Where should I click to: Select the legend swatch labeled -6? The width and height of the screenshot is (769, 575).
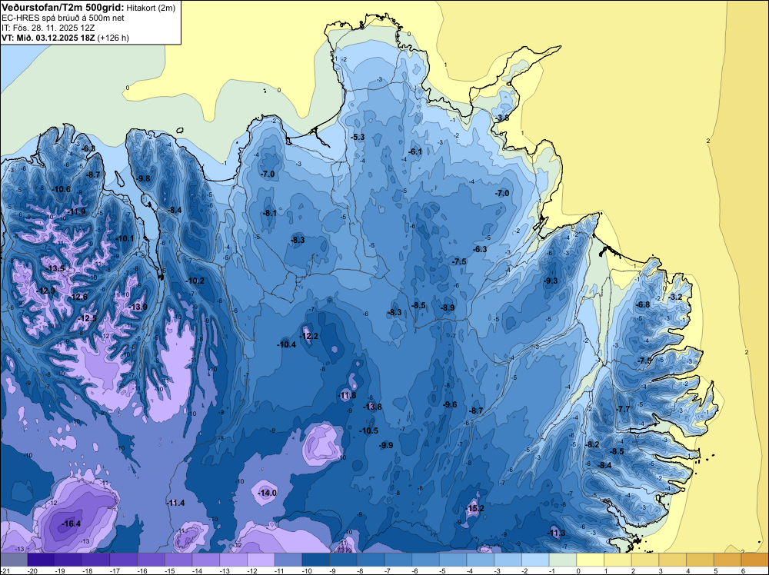[x=426, y=560]
